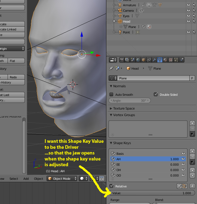
Task: Remove selected shape key with minus
Action: [x=192, y=157]
